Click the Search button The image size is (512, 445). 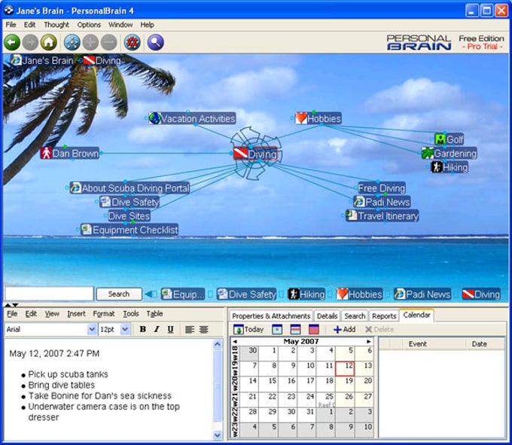click(119, 294)
